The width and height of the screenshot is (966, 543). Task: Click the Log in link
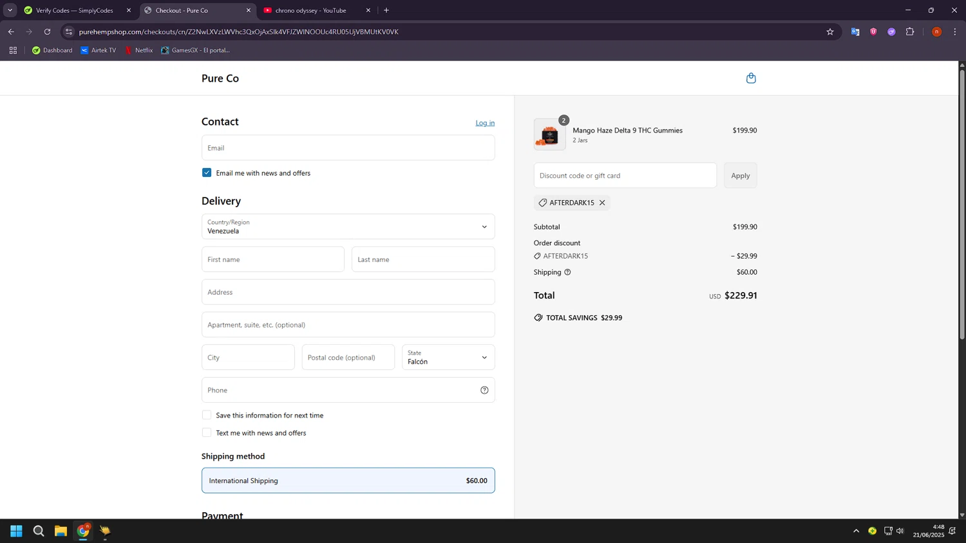pyautogui.click(x=485, y=123)
